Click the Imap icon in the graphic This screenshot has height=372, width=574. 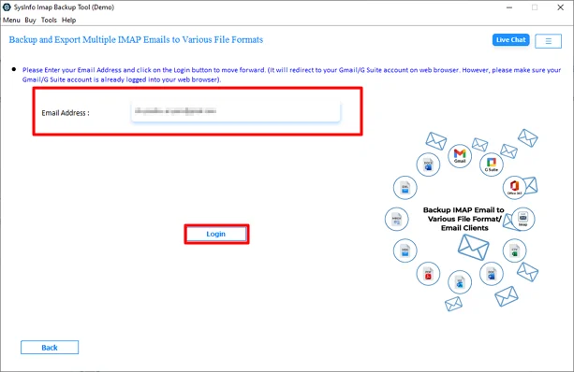523,219
